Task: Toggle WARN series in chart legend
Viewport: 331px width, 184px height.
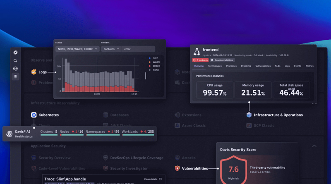Action: [x=154, y=62]
